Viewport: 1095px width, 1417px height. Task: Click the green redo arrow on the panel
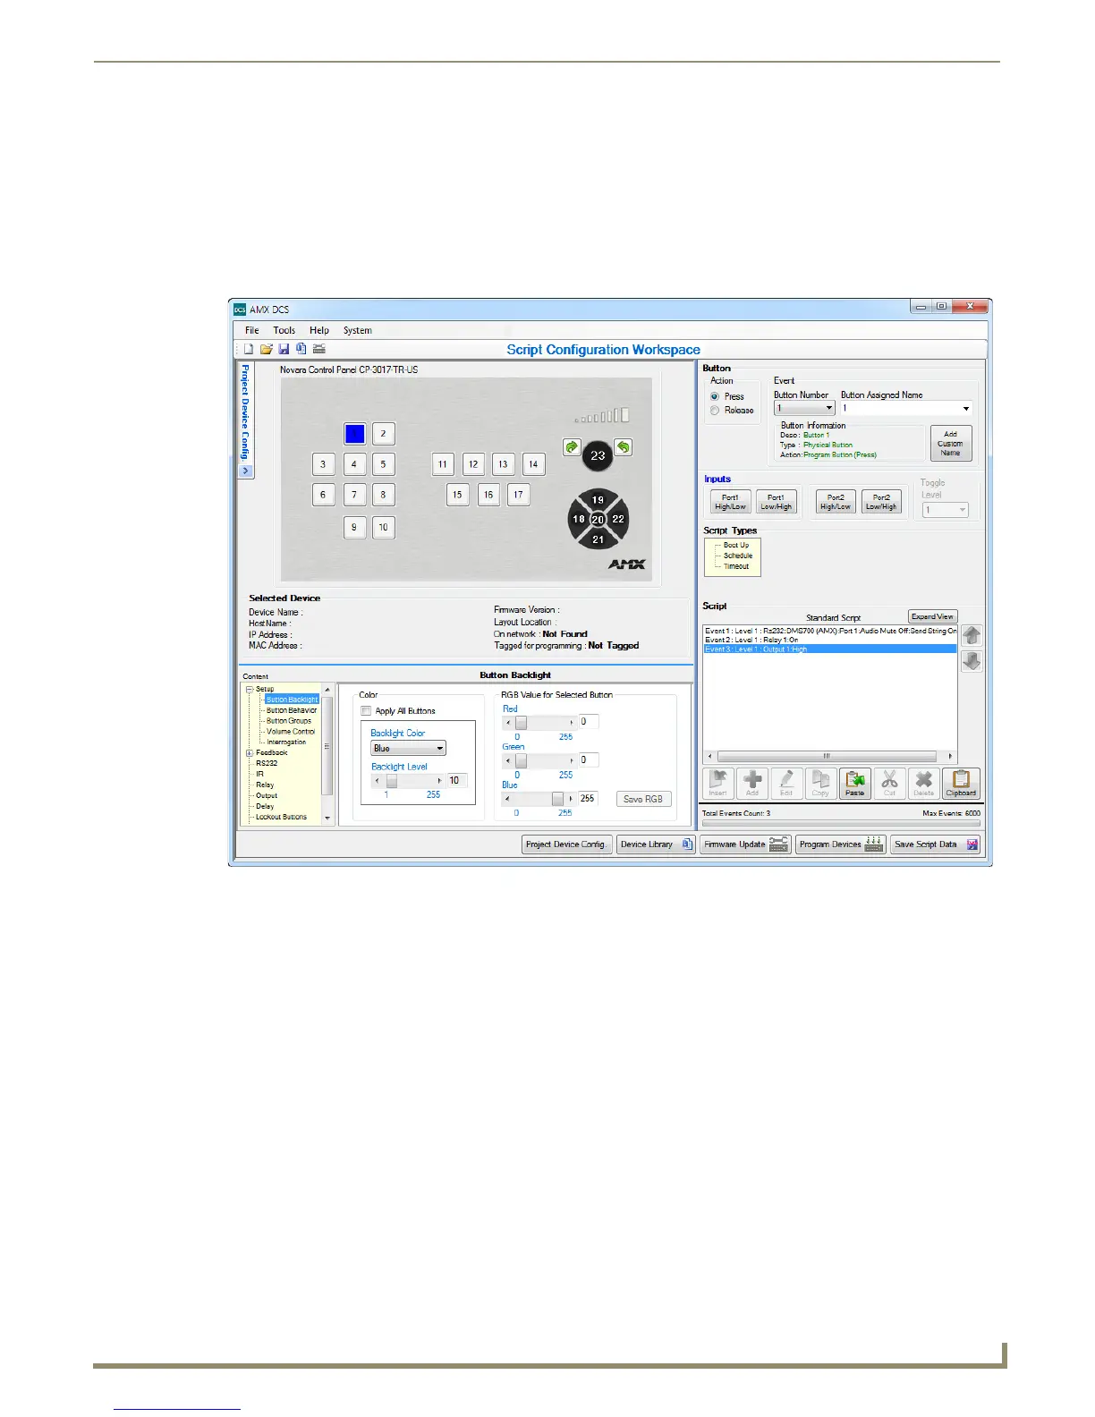click(573, 447)
